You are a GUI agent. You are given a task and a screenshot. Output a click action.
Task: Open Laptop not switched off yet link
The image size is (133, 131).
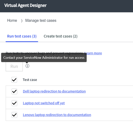click(x=44, y=103)
